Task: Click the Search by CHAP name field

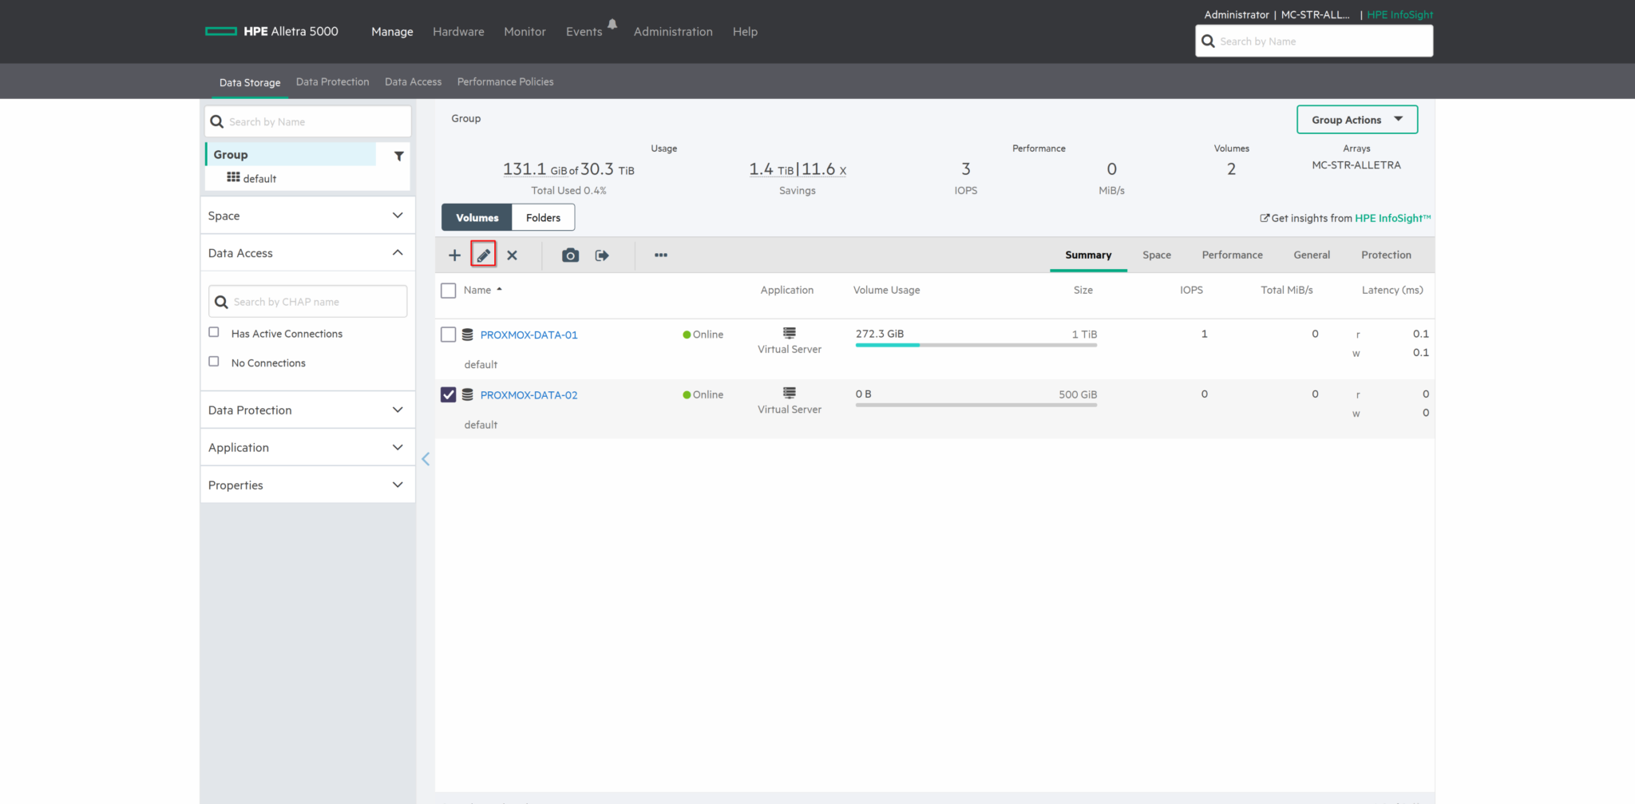Action: [308, 302]
